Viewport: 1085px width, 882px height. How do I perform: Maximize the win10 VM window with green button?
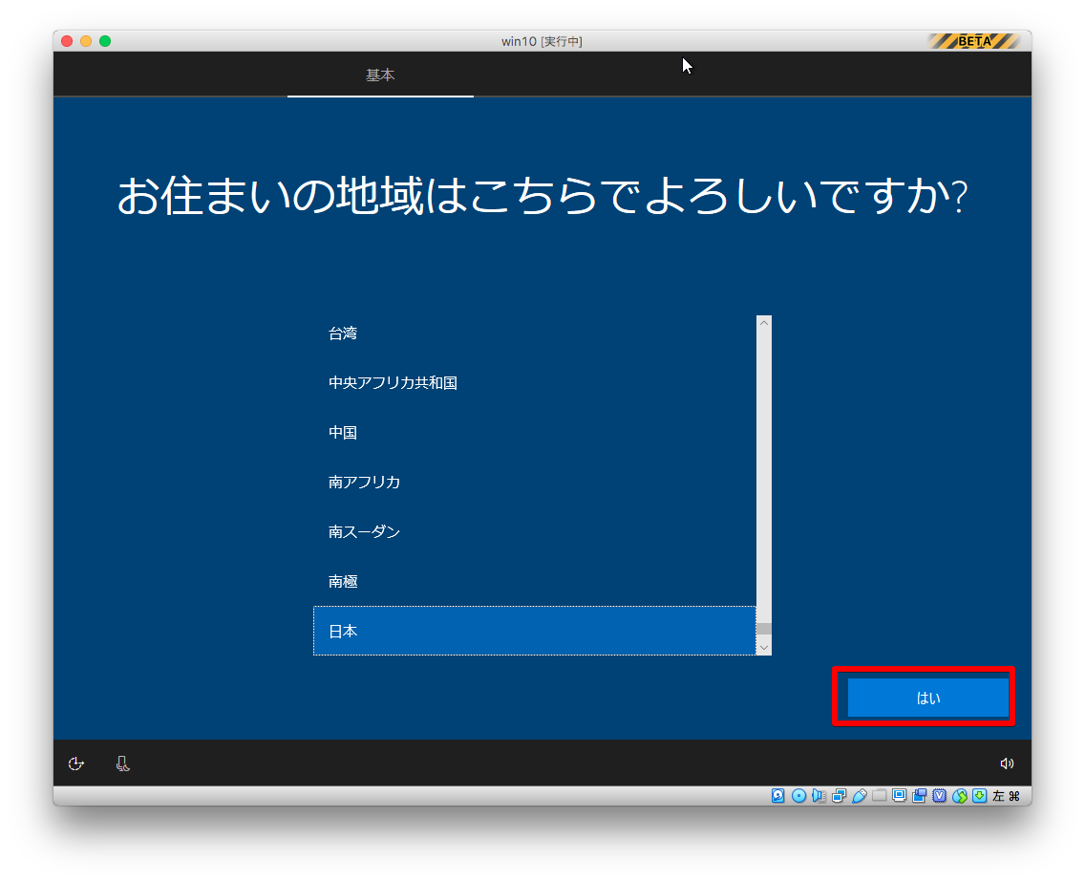pyautogui.click(x=105, y=41)
